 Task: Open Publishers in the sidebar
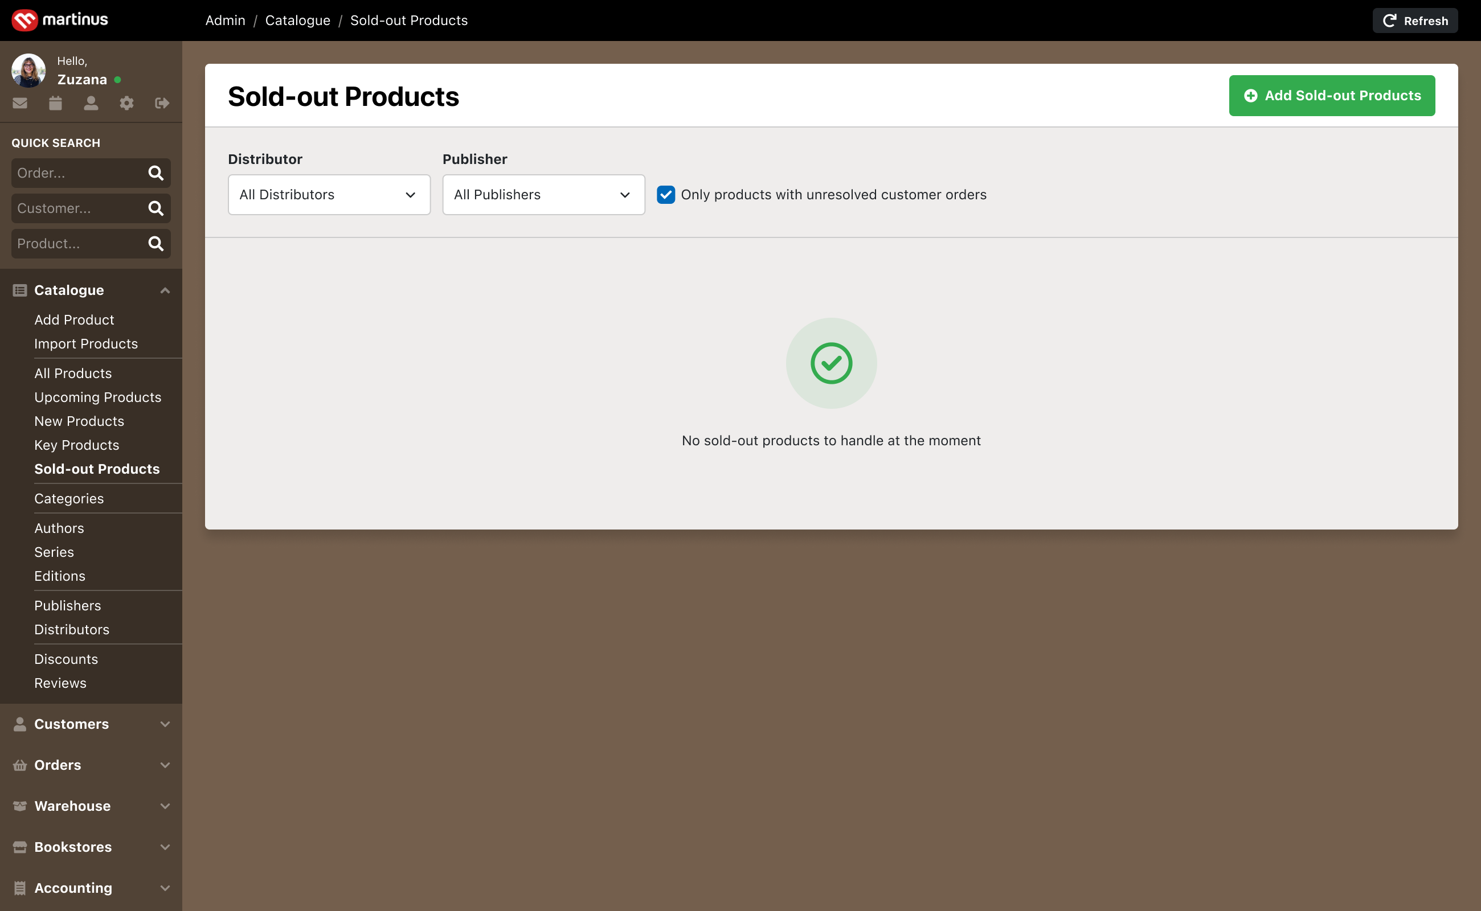[x=68, y=606]
